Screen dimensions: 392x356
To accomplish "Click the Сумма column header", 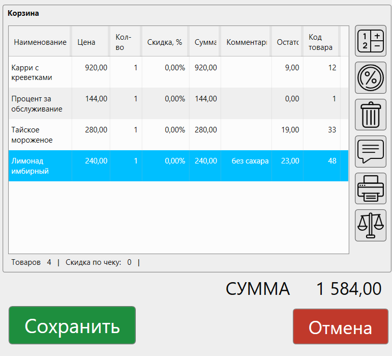I will click(x=205, y=42).
